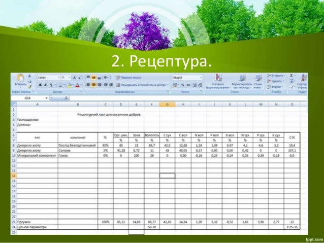Open Format as Table (Форматировать как таблицу)
The width and height of the screenshot is (324, 243).
click(242, 82)
